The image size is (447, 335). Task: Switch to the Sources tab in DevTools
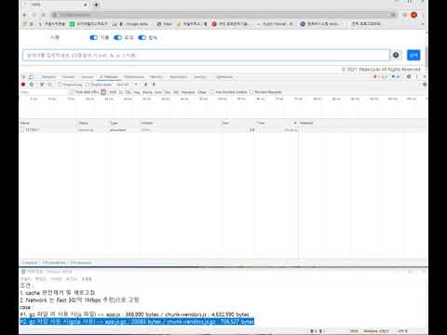tap(88, 77)
